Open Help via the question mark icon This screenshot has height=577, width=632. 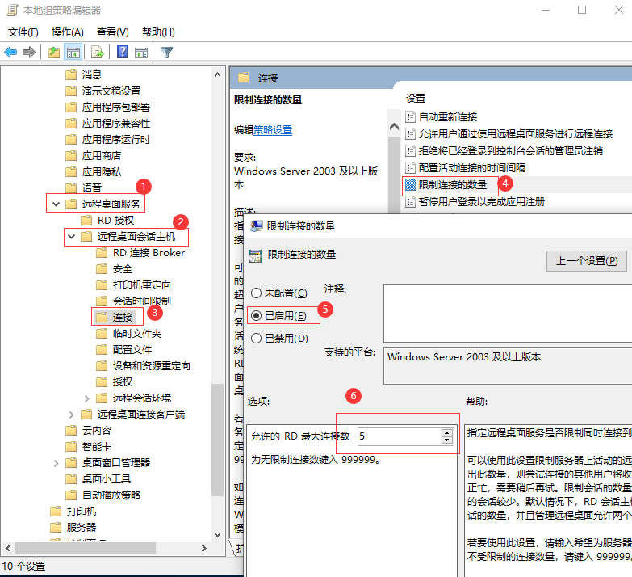[122, 53]
